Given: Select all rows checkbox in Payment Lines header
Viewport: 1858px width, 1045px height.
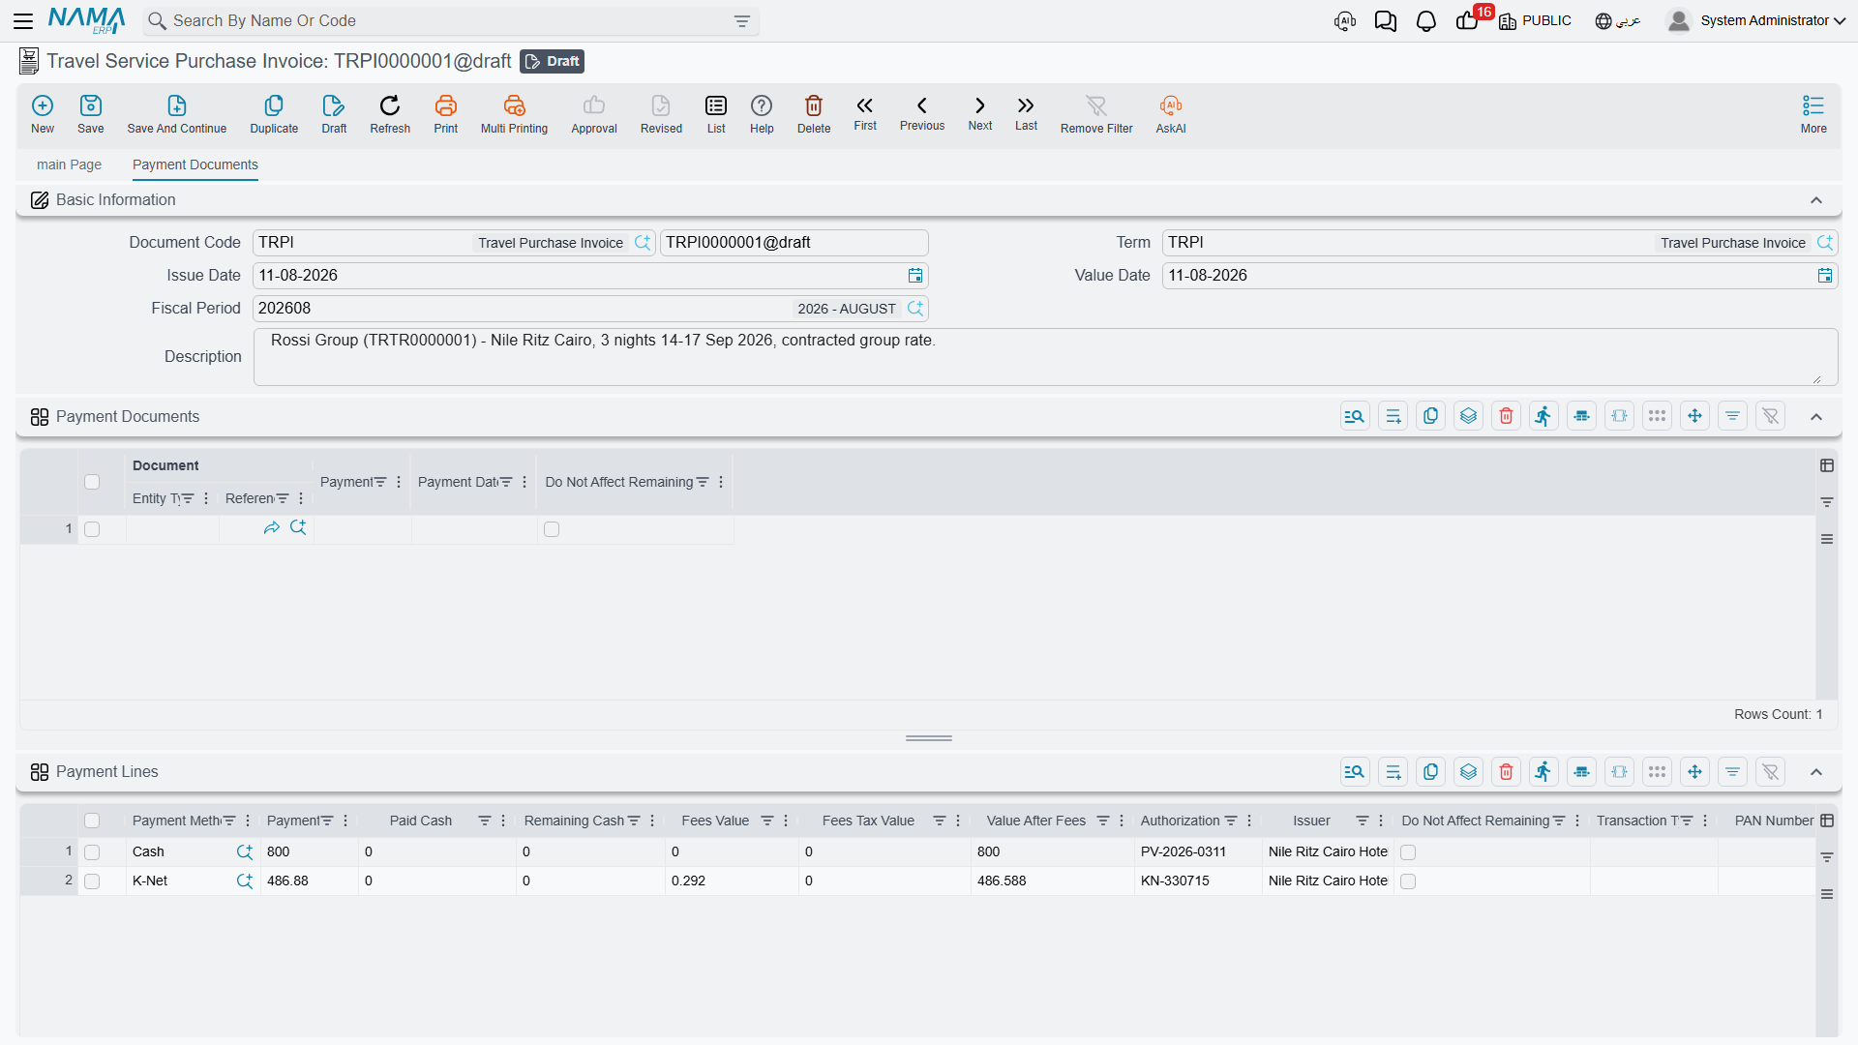Looking at the screenshot, I should click(92, 821).
